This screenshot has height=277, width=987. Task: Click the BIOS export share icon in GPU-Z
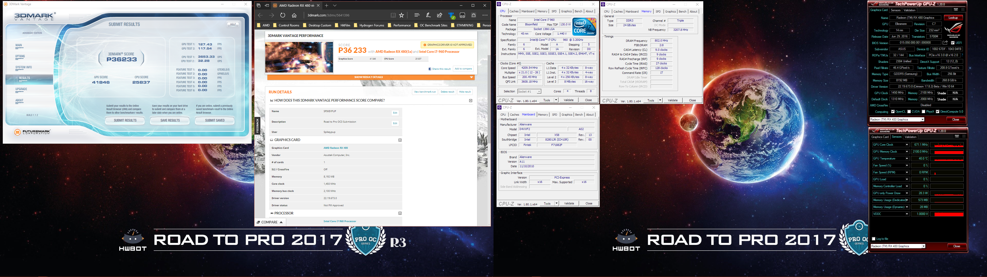pyautogui.click(x=945, y=43)
